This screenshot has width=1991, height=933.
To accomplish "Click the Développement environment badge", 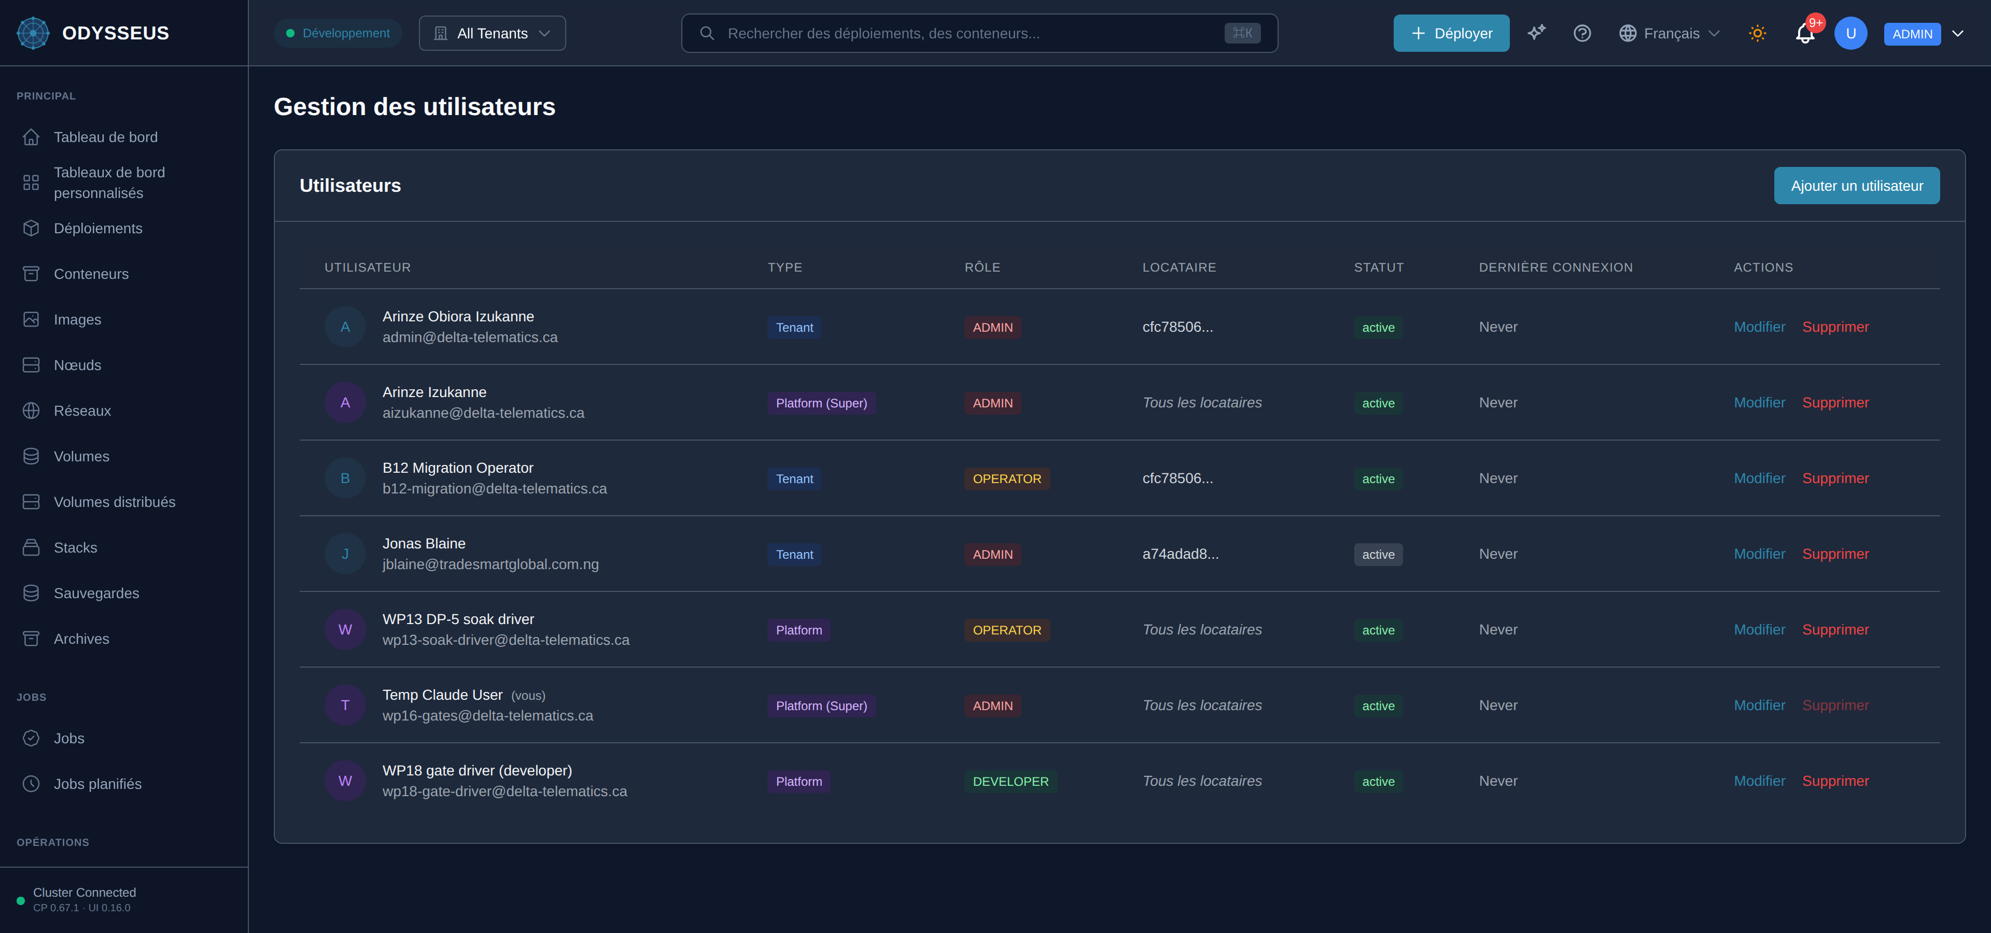I will pyautogui.click(x=338, y=33).
